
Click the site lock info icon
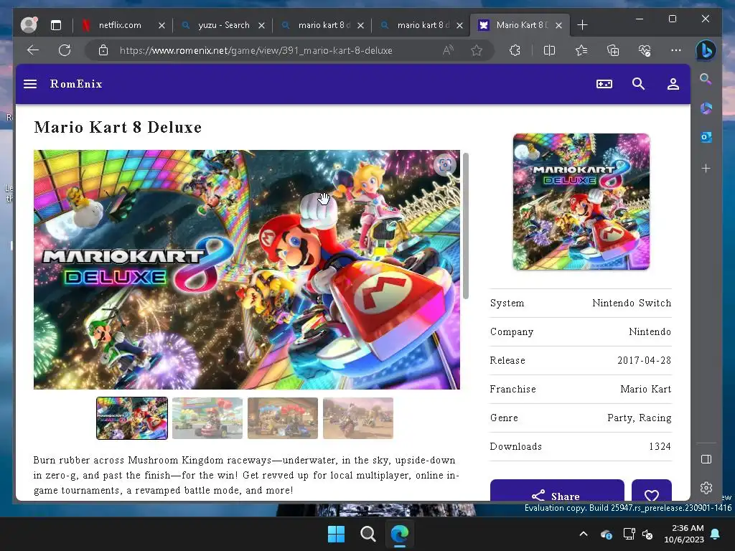click(103, 50)
